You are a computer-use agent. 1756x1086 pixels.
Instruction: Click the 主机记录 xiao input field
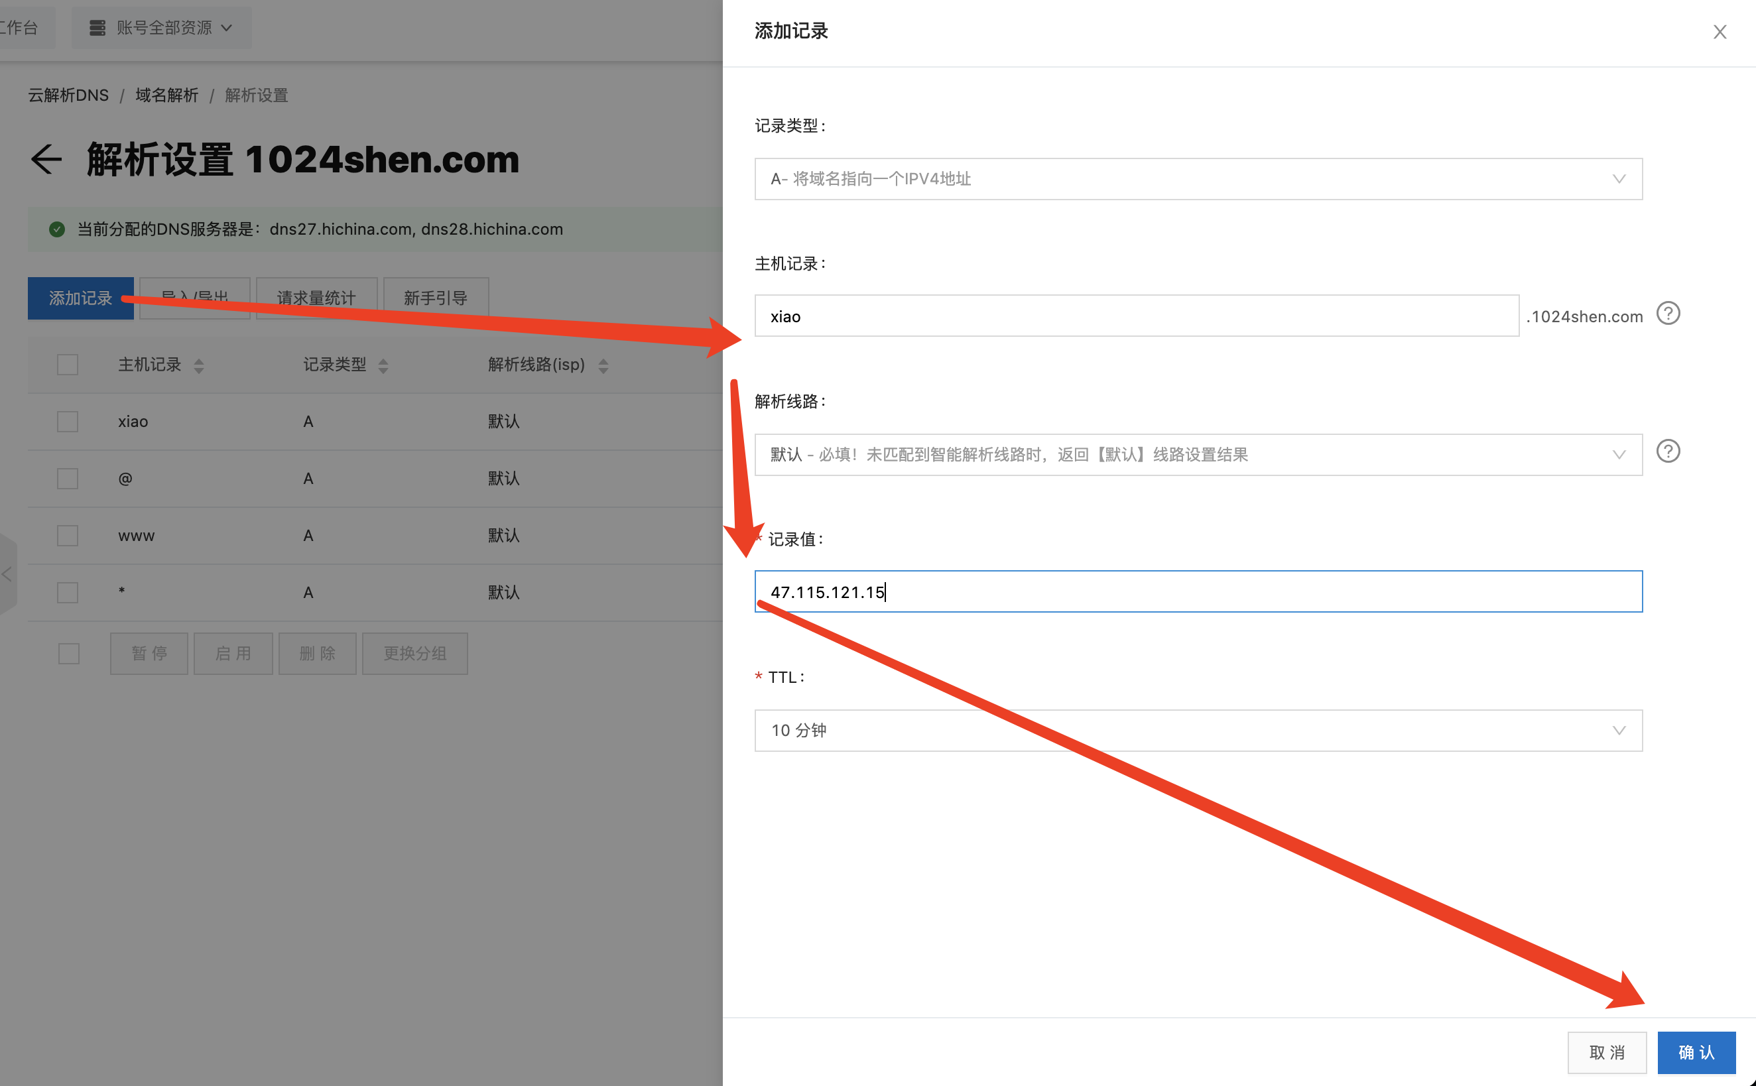(x=1136, y=316)
